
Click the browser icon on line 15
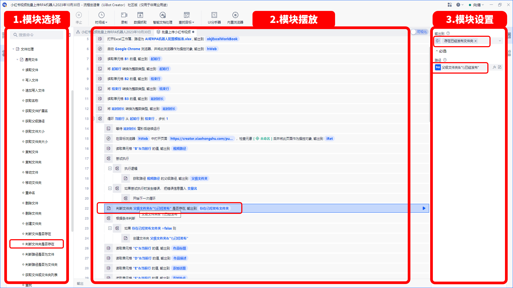click(108, 139)
